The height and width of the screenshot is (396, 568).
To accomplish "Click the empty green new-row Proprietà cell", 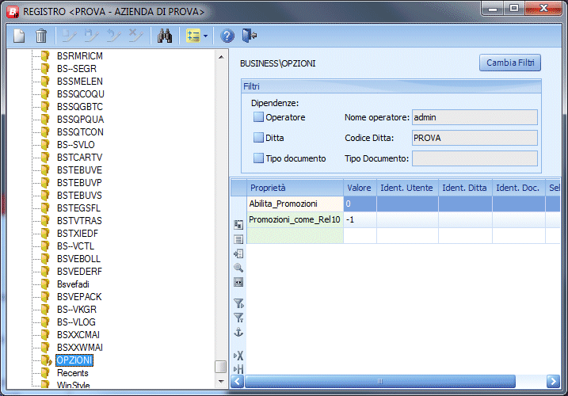I will coord(295,235).
